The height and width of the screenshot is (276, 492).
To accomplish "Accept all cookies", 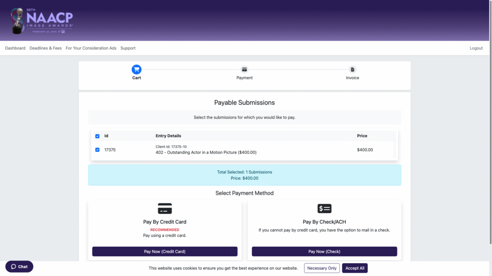I will [x=355, y=268].
